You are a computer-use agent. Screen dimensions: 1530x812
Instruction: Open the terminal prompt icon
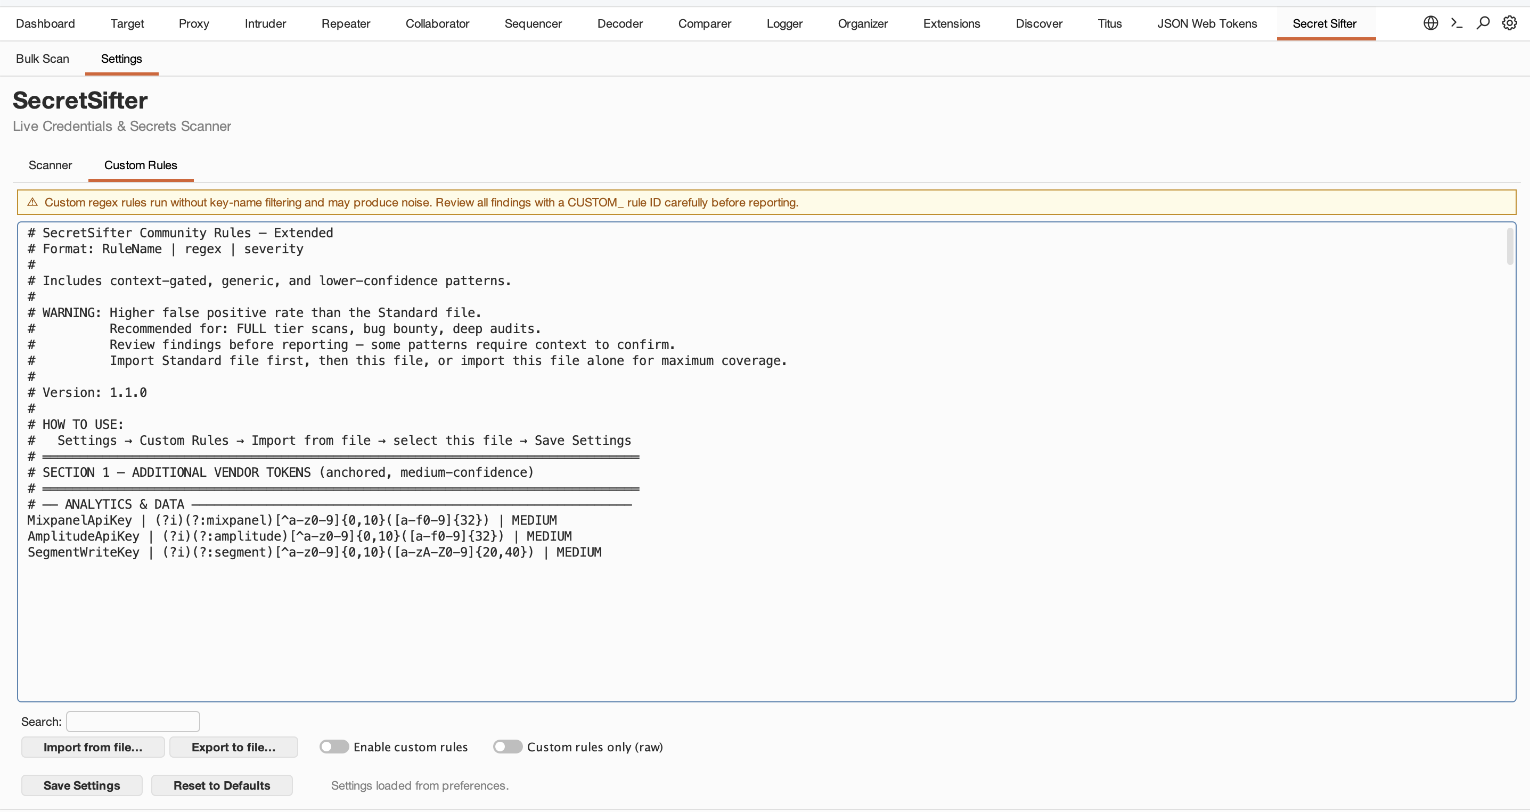[1457, 23]
